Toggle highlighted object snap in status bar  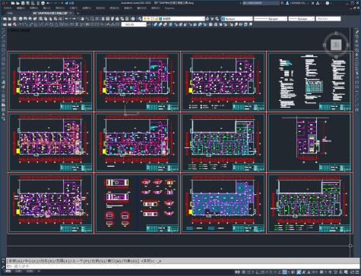coord(285,272)
